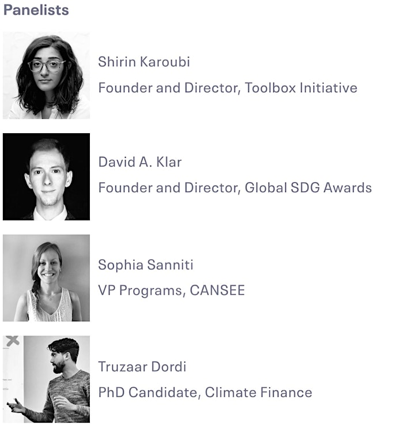
Task: Click the word 'CANSEE'
Action: click(x=217, y=290)
